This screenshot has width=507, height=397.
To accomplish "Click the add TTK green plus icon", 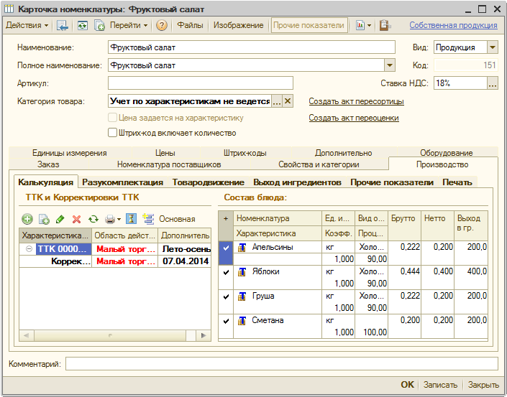I will tap(27, 220).
